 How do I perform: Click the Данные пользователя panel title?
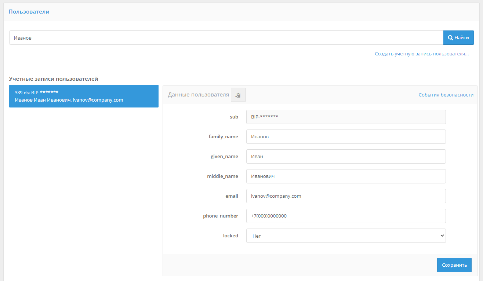click(x=198, y=95)
